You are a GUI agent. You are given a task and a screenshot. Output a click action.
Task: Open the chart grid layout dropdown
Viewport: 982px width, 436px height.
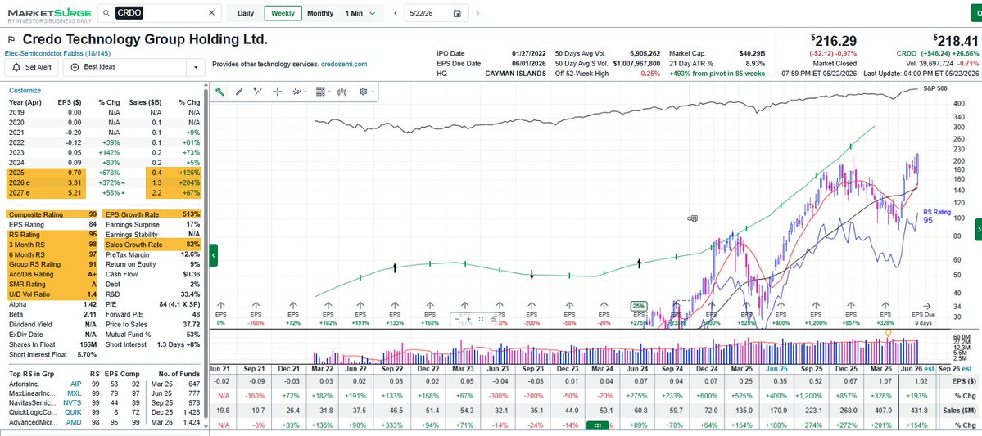click(x=322, y=92)
